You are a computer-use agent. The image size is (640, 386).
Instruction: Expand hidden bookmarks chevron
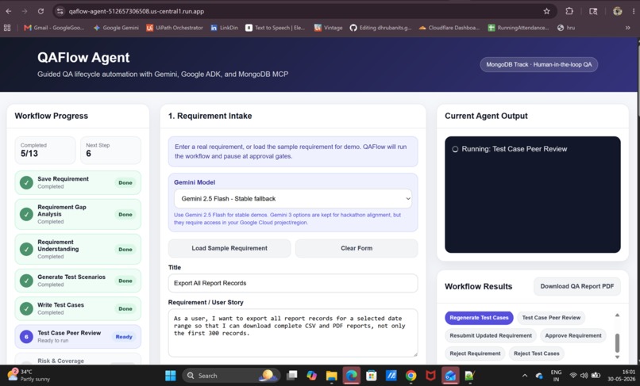628,28
